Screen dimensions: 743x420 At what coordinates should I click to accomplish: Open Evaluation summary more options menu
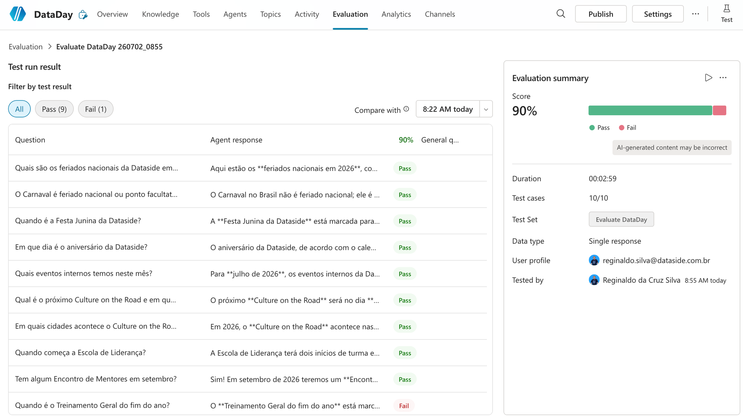tap(723, 78)
